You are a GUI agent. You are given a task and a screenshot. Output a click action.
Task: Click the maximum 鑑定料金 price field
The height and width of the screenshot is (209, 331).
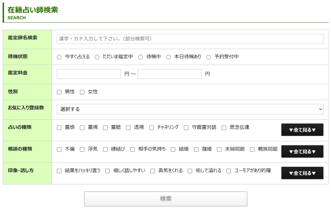(169, 74)
